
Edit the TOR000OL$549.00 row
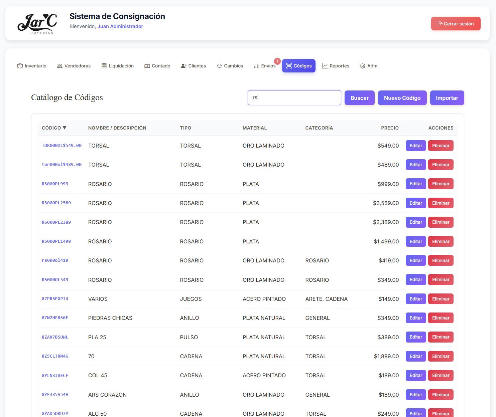416,146
